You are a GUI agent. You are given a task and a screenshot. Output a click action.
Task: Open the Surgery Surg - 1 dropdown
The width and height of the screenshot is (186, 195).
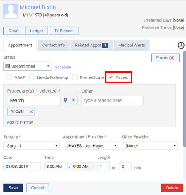(x=31, y=146)
